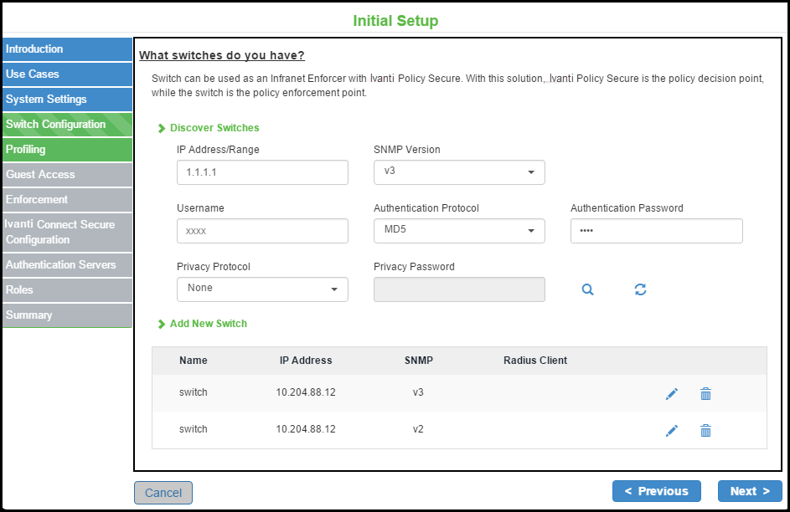Screen dimensions: 790x512
Task: Click the Next button
Action: click(749, 491)
